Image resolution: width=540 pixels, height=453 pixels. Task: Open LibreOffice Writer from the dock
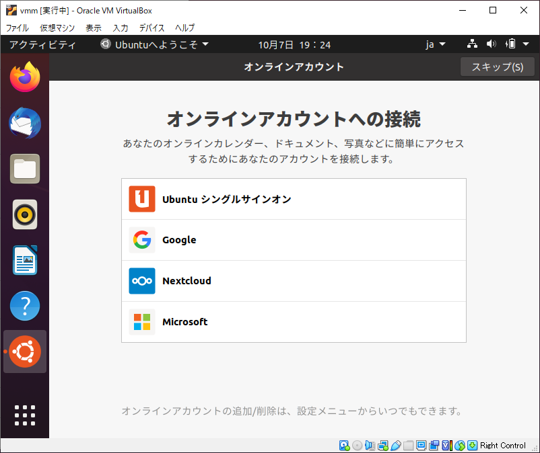point(25,260)
